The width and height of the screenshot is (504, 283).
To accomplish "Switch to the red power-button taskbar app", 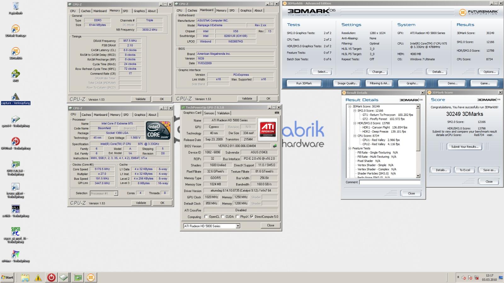I will tap(51, 277).
